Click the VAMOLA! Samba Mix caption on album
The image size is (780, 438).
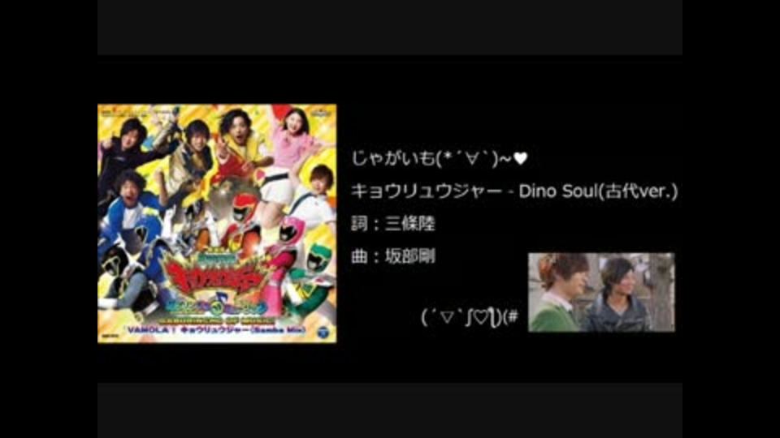coord(215,330)
